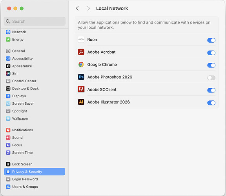Screen dimensions: 226x196
Task: Select Spotlight in the sidebar
Action: [35, 111]
